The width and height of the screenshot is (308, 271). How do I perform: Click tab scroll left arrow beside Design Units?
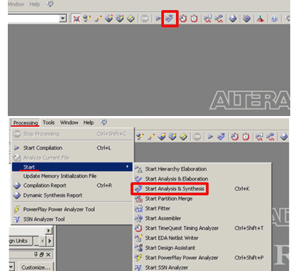pos(43,241)
